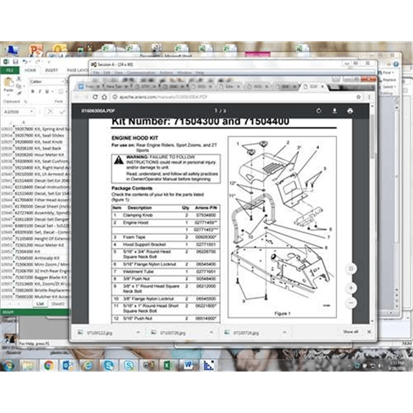Open Word Help question mark icon

[396, 64]
